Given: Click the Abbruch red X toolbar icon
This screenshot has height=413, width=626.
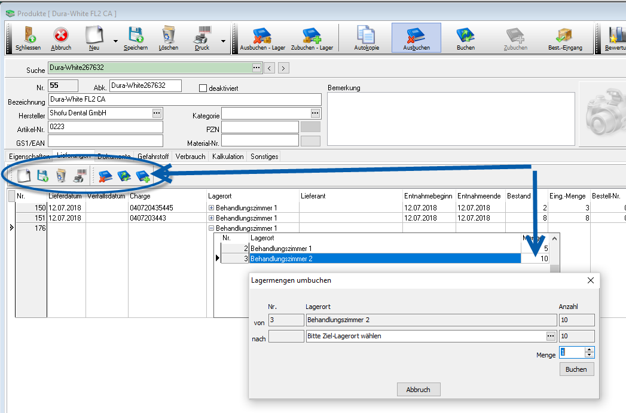Looking at the screenshot, I should (x=60, y=35).
